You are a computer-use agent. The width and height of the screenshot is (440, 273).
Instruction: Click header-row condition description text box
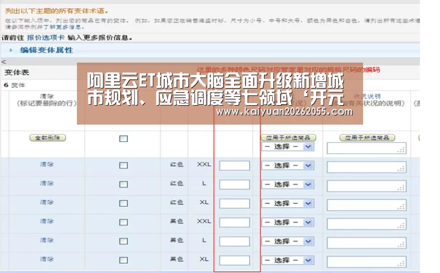[366, 148]
